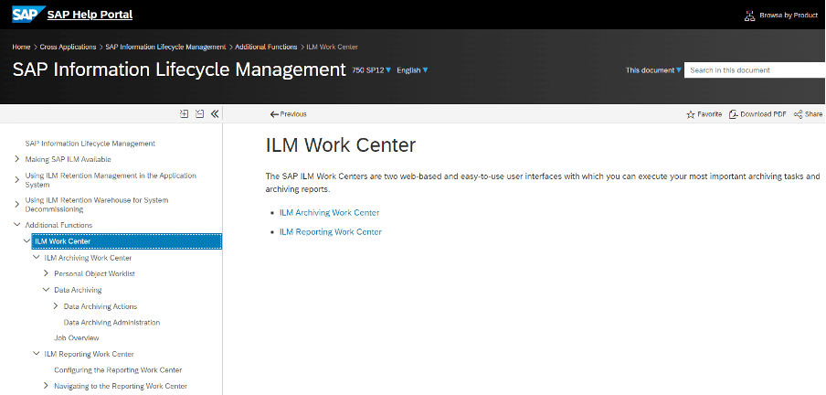Open the English language dropdown
Image resolution: width=826 pixels, height=395 pixels.
(x=412, y=70)
